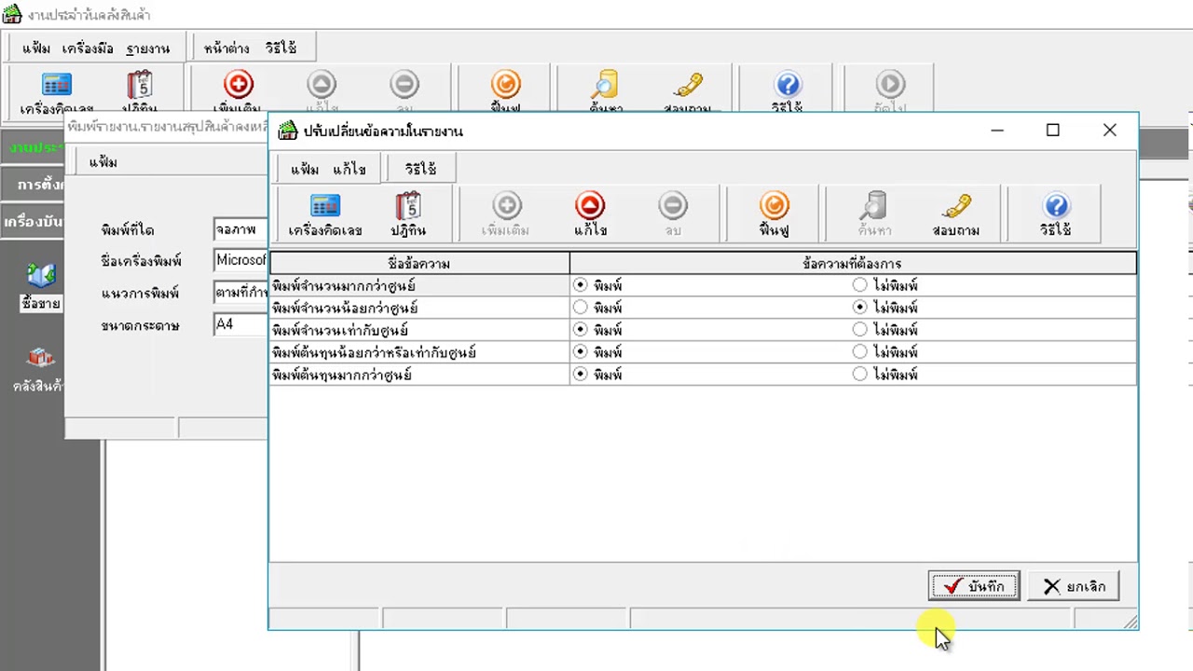Screen dimensions: 1193x671
Task: Open วิธีใช้ menu in the dialog
Action: [x=420, y=170]
